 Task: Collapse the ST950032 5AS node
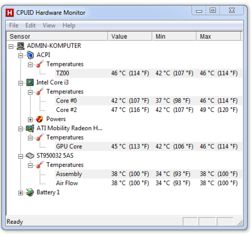(x=20, y=156)
